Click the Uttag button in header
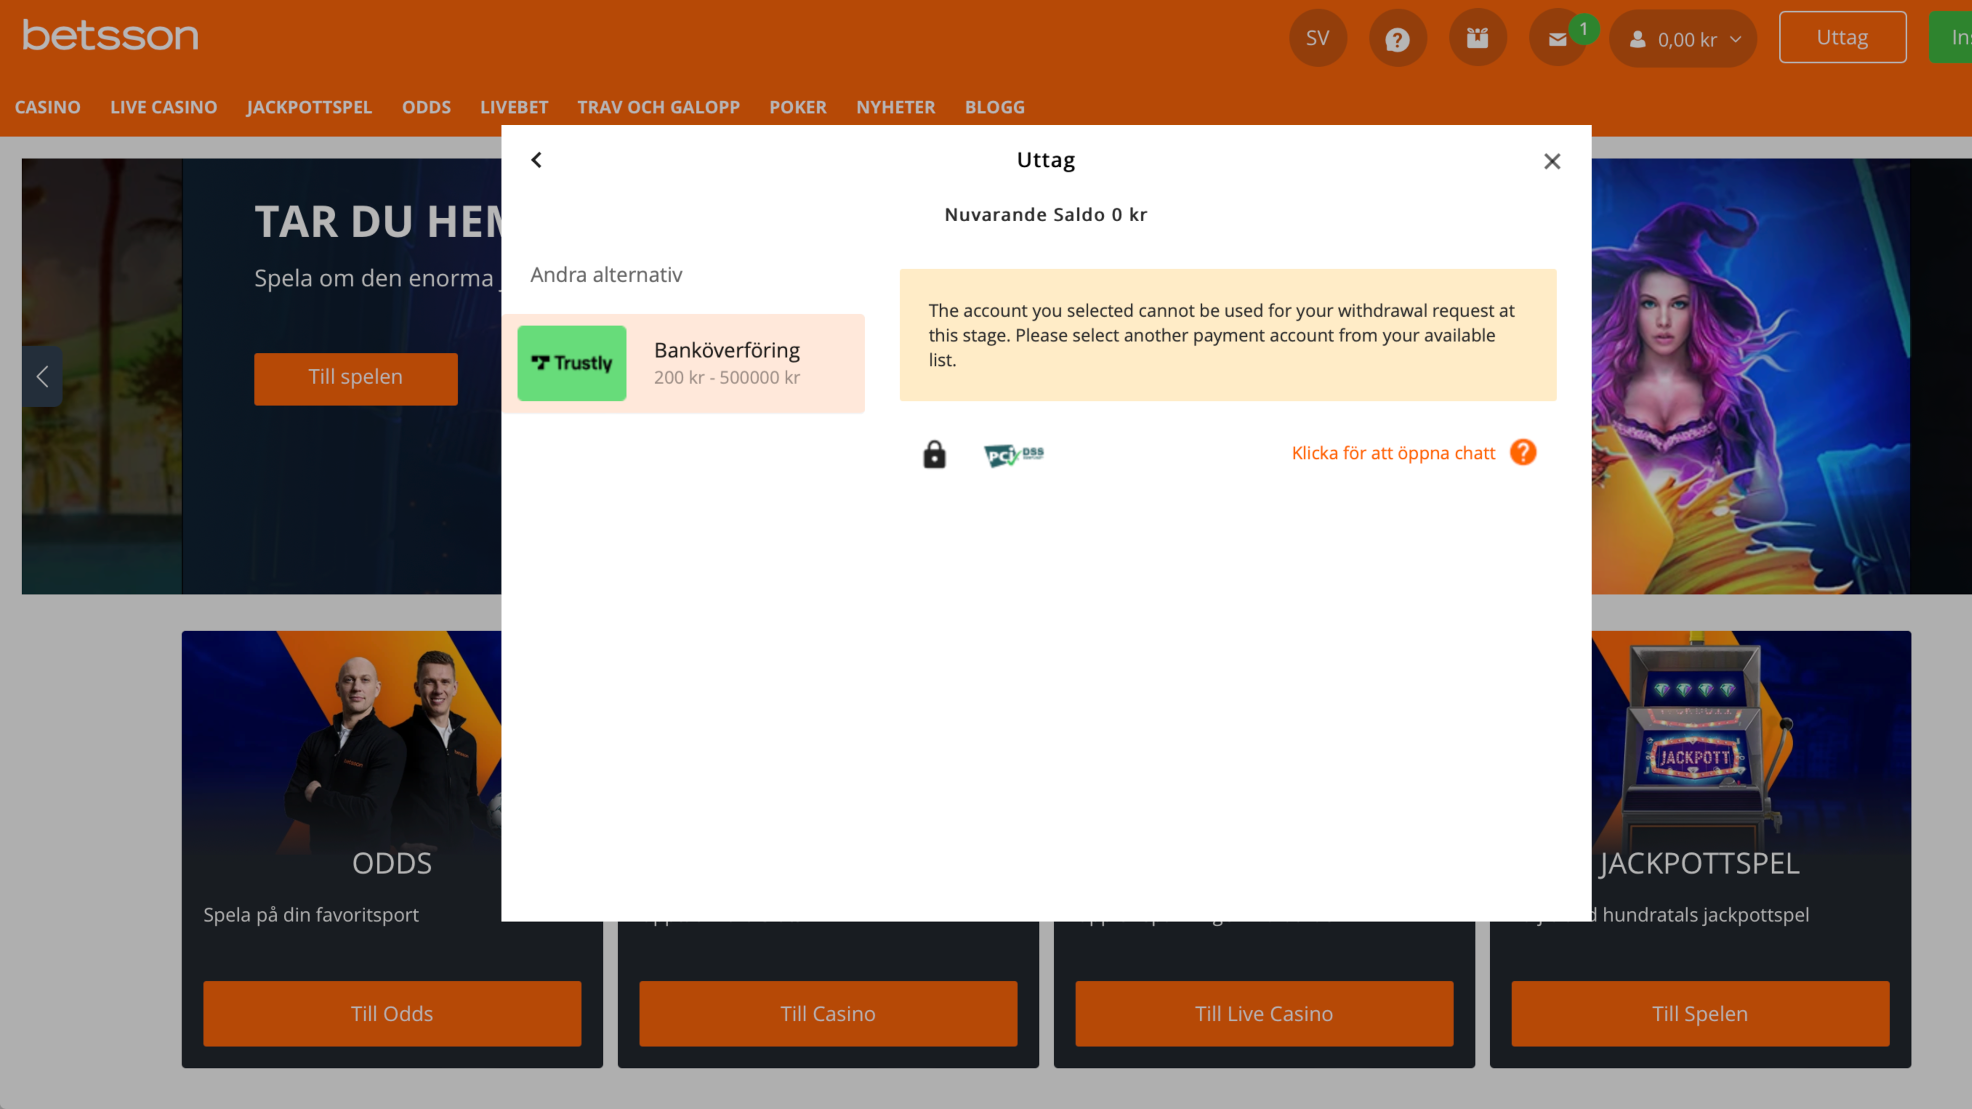This screenshot has height=1109, width=1972. [1842, 37]
